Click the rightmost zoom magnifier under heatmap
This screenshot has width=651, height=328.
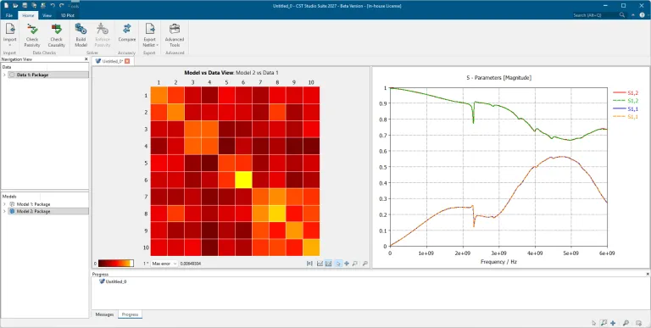coord(365,264)
